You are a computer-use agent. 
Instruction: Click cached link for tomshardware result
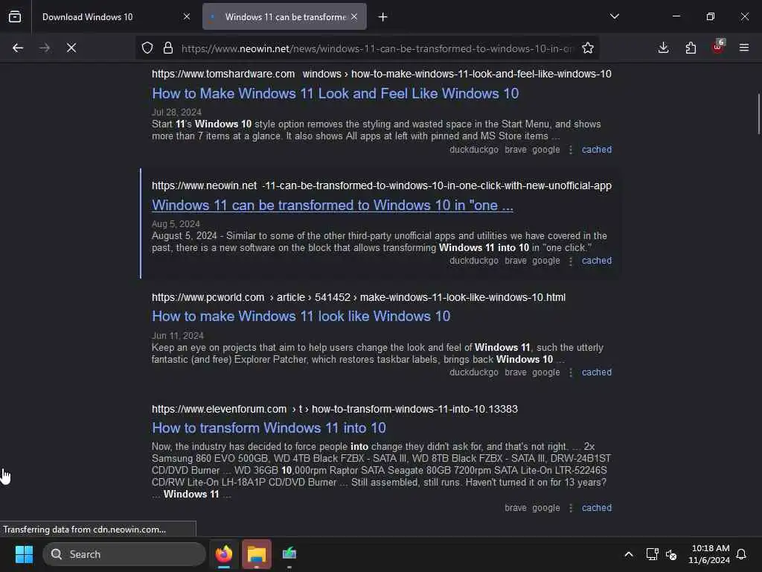[x=597, y=149]
